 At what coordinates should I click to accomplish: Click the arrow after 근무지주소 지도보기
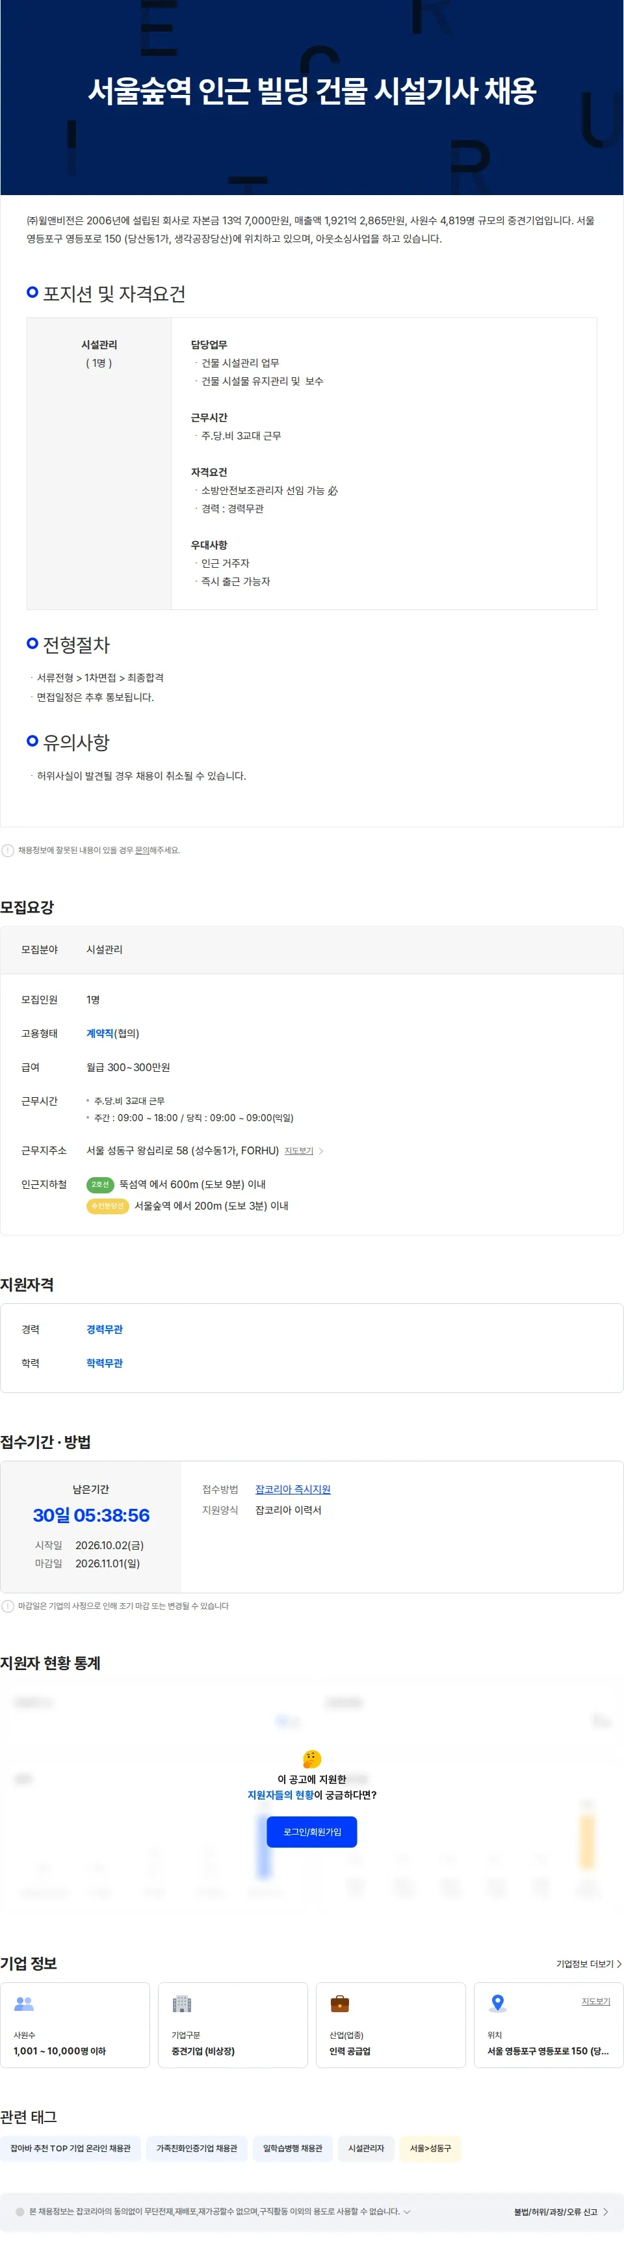tap(320, 1151)
